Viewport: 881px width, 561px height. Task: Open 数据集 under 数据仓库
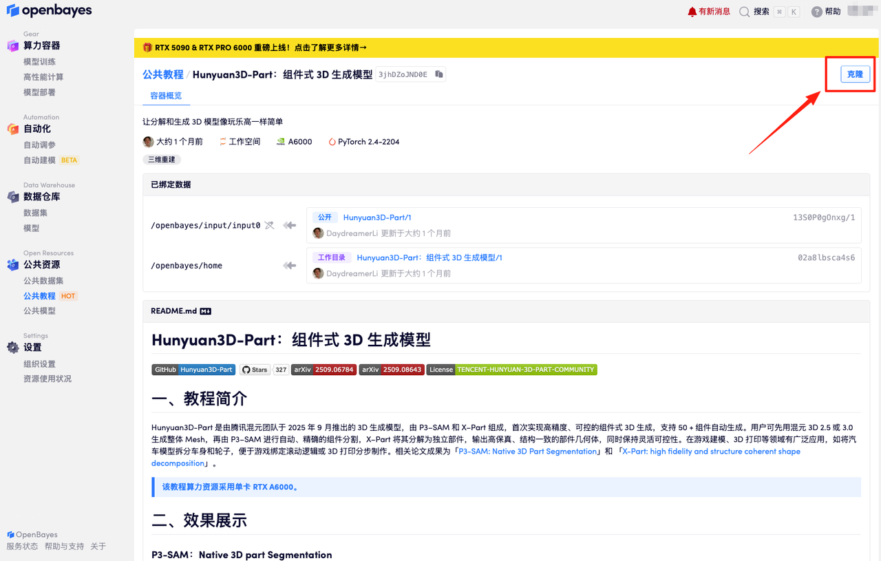(x=35, y=213)
